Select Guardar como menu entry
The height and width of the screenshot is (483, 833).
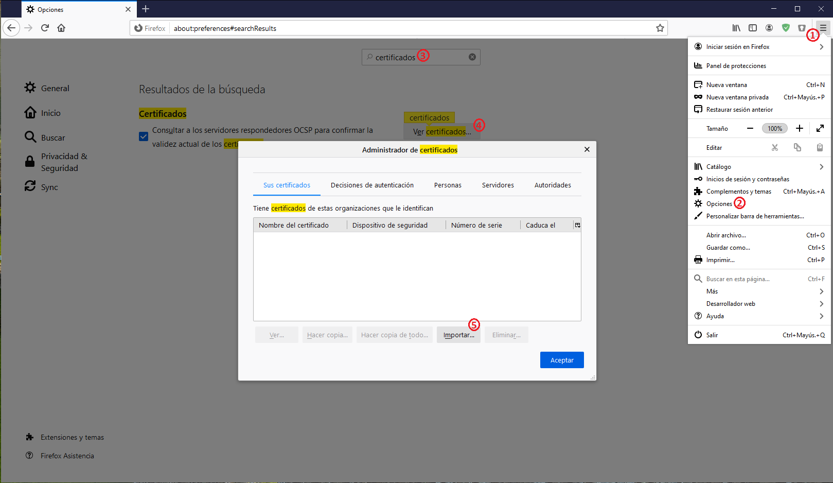pyautogui.click(x=760, y=248)
